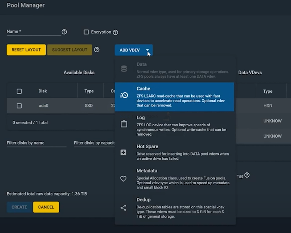The width and height of the screenshot is (291, 233).
Task: Focus the Filter disks by capacity field
Action: point(94,143)
